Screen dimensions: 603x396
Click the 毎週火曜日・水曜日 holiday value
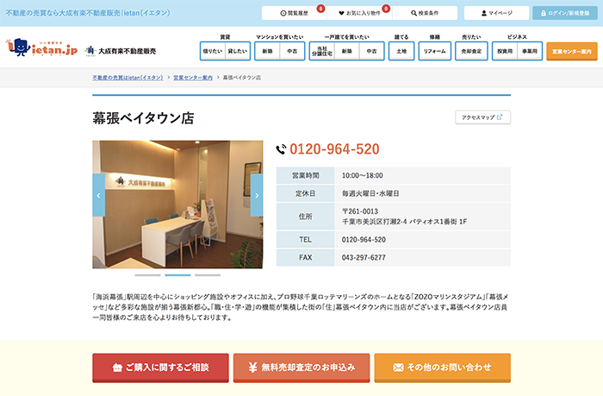pyautogui.click(x=370, y=193)
